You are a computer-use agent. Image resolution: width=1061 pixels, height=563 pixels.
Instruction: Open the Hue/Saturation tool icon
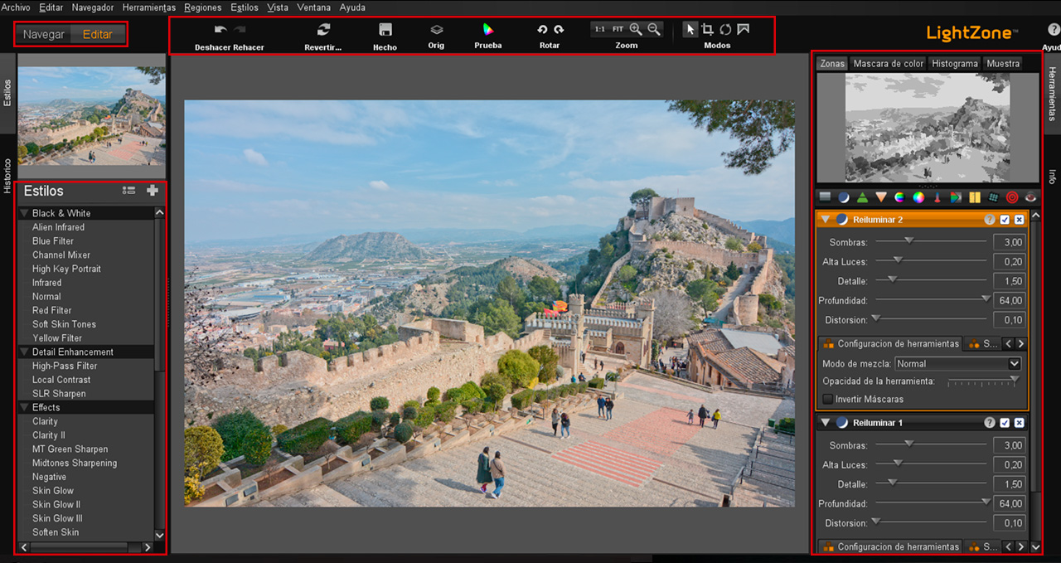point(900,197)
